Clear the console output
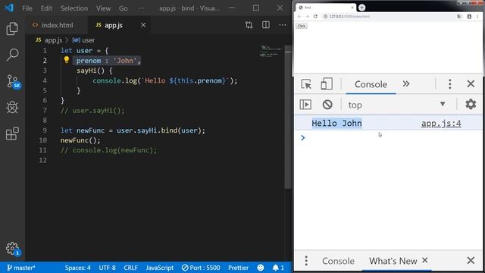The height and width of the screenshot is (273, 485). point(327,105)
